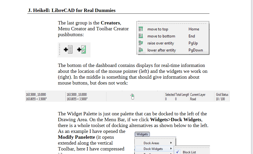Uncheck Block List in Dock Widgets submenu
This screenshot has height=154, width=253.
click(177, 151)
